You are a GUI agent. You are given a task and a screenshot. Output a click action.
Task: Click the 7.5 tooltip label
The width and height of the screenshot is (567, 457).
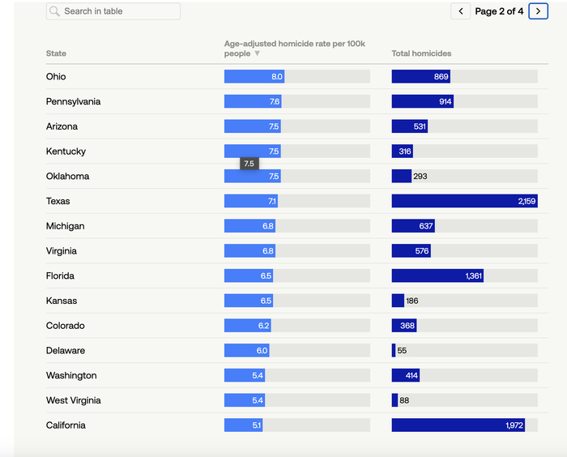coord(249,164)
